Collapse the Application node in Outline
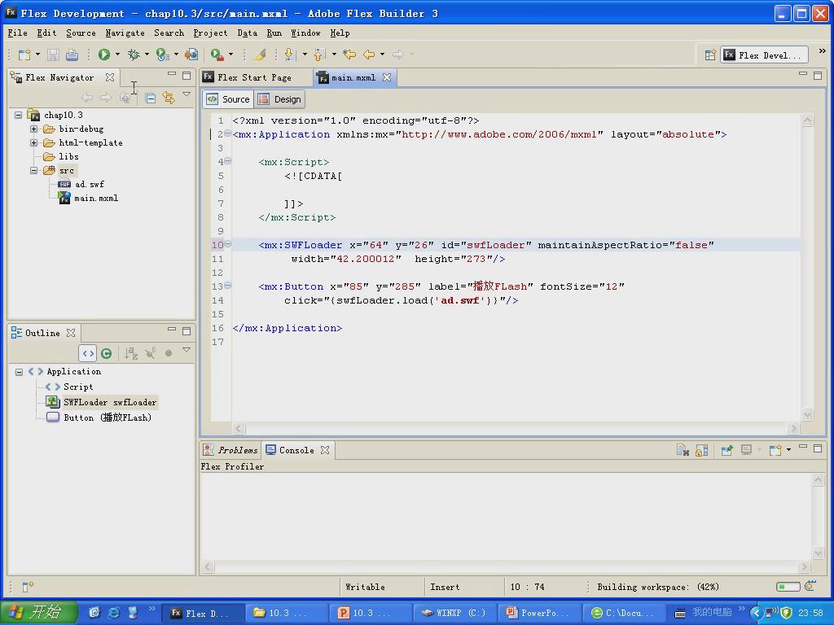Screen dimensions: 834x625 tap(20, 371)
